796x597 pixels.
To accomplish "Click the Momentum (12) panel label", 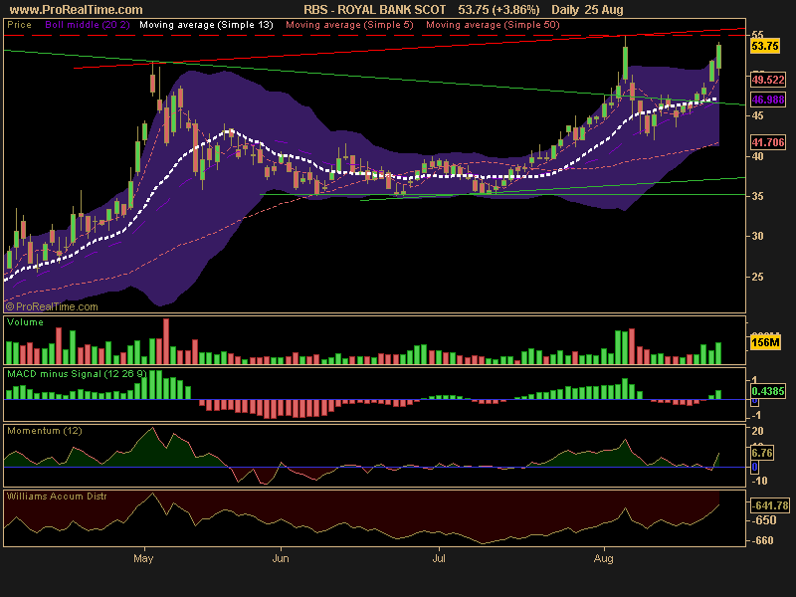I will (x=44, y=431).
